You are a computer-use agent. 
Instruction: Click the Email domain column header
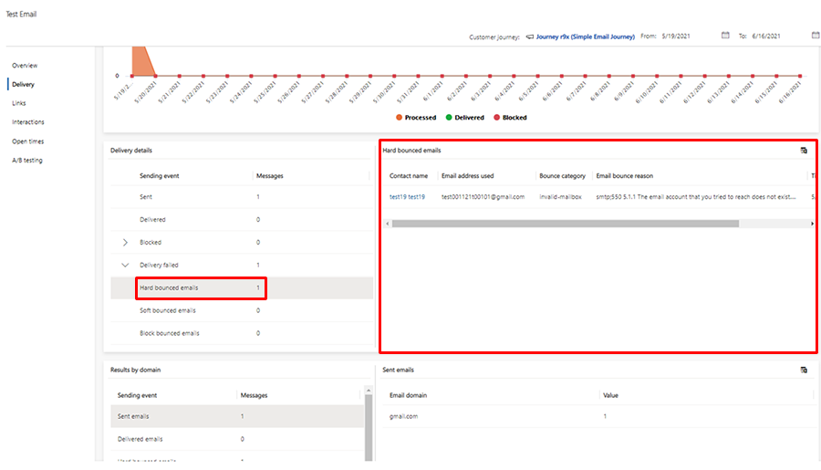pyautogui.click(x=408, y=395)
